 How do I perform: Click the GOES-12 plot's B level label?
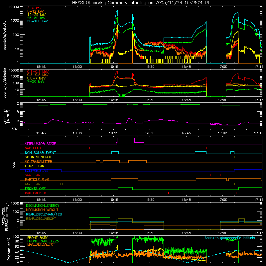tap(18, 112)
